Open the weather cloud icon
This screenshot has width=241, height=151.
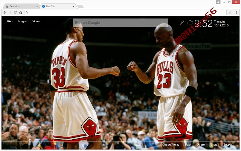point(190,23)
